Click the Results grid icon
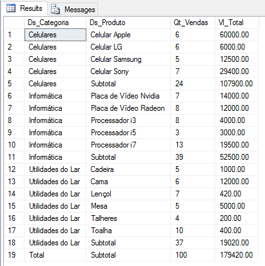The image size is (265, 266). tap(11, 8)
